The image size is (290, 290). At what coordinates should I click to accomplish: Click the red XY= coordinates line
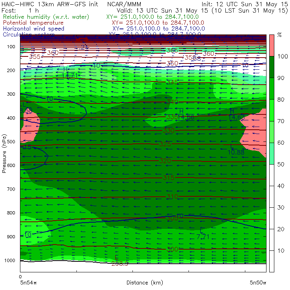pyautogui.click(x=158, y=23)
